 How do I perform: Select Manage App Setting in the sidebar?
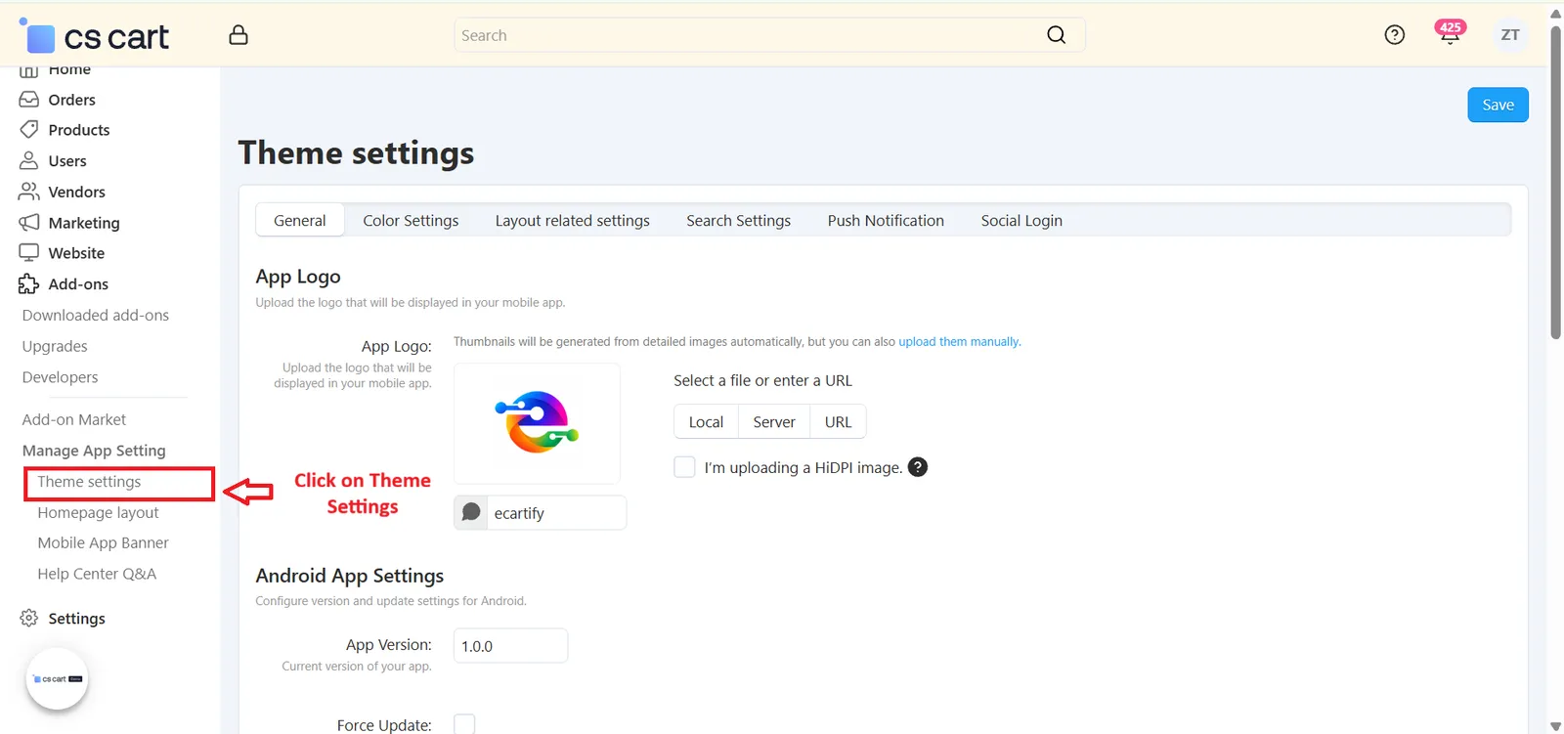coord(94,451)
